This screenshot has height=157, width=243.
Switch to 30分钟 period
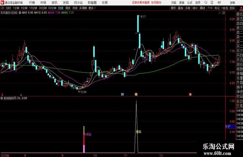tap(43, 8)
